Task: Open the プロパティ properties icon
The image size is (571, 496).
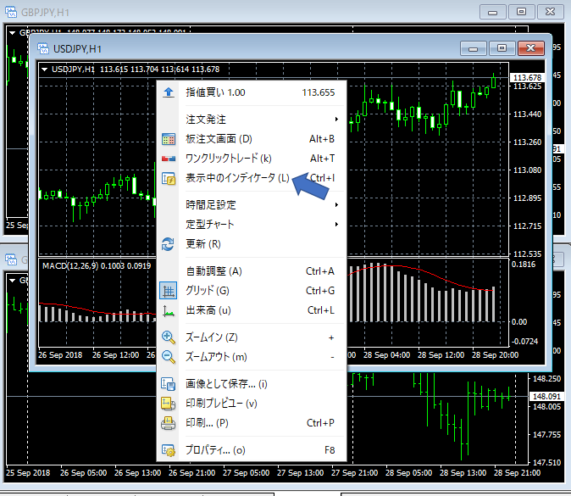Action: tap(168, 450)
